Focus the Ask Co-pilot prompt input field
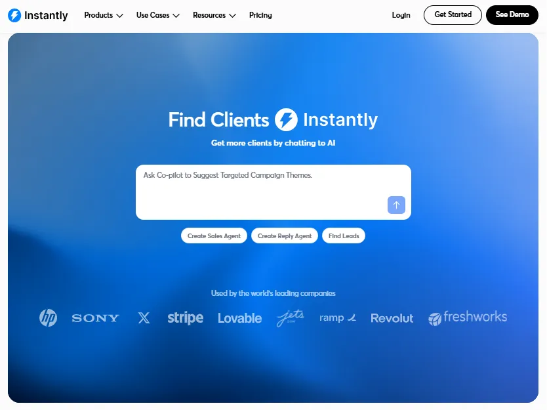547x410 pixels. point(273,192)
